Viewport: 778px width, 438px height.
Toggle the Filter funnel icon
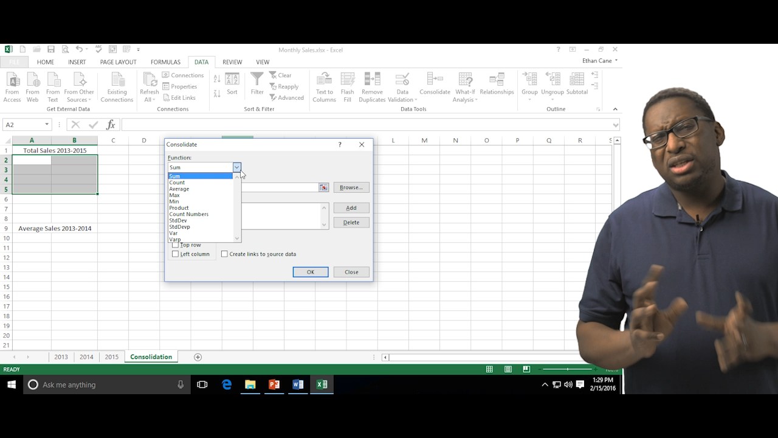pyautogui.click(x=257, y=84)
